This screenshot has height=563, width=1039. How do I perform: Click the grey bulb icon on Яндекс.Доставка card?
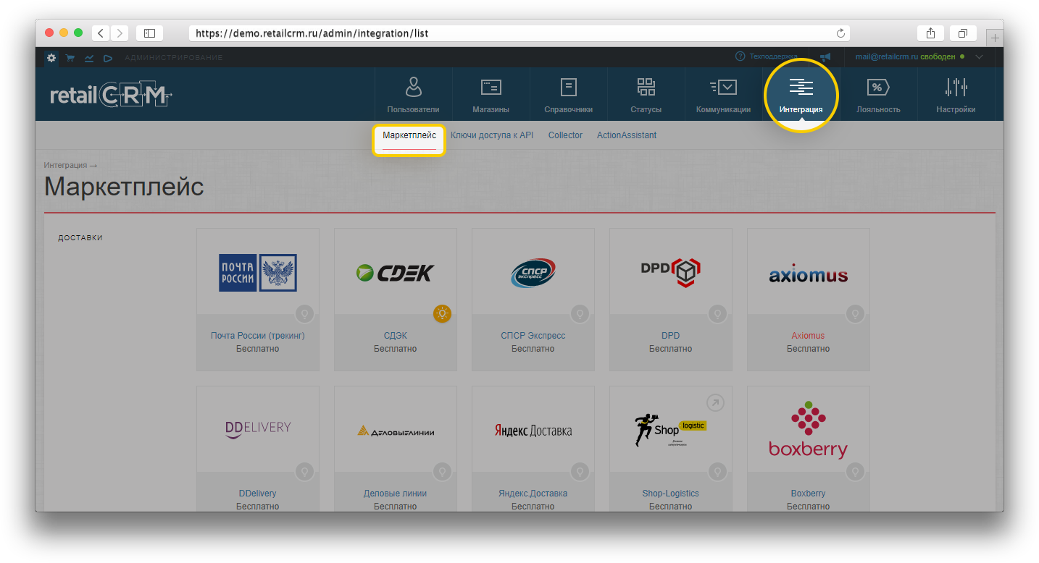(x=580, y=472)
